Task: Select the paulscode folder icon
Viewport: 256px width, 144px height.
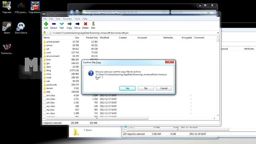Action: click(x=44, y=85)
